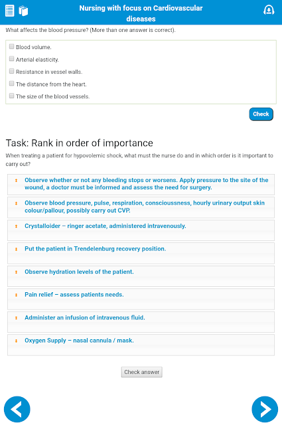The image size is (282, 425).
Task: Go to previous page with back arrow
Action: click(x=17, y=409)
